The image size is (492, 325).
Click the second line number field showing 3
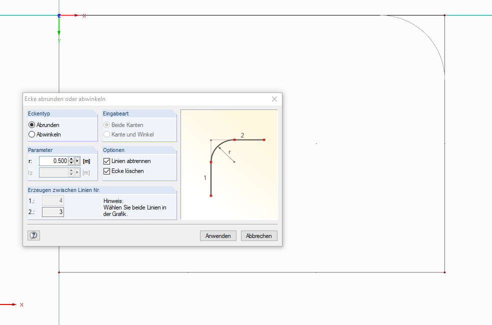(53, 212)
